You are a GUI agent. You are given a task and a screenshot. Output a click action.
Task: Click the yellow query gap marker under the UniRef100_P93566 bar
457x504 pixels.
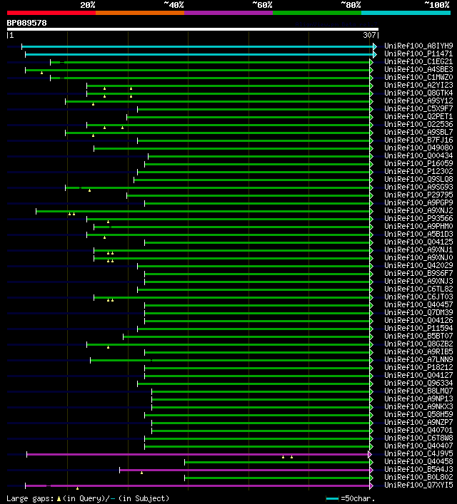point(109,222)
